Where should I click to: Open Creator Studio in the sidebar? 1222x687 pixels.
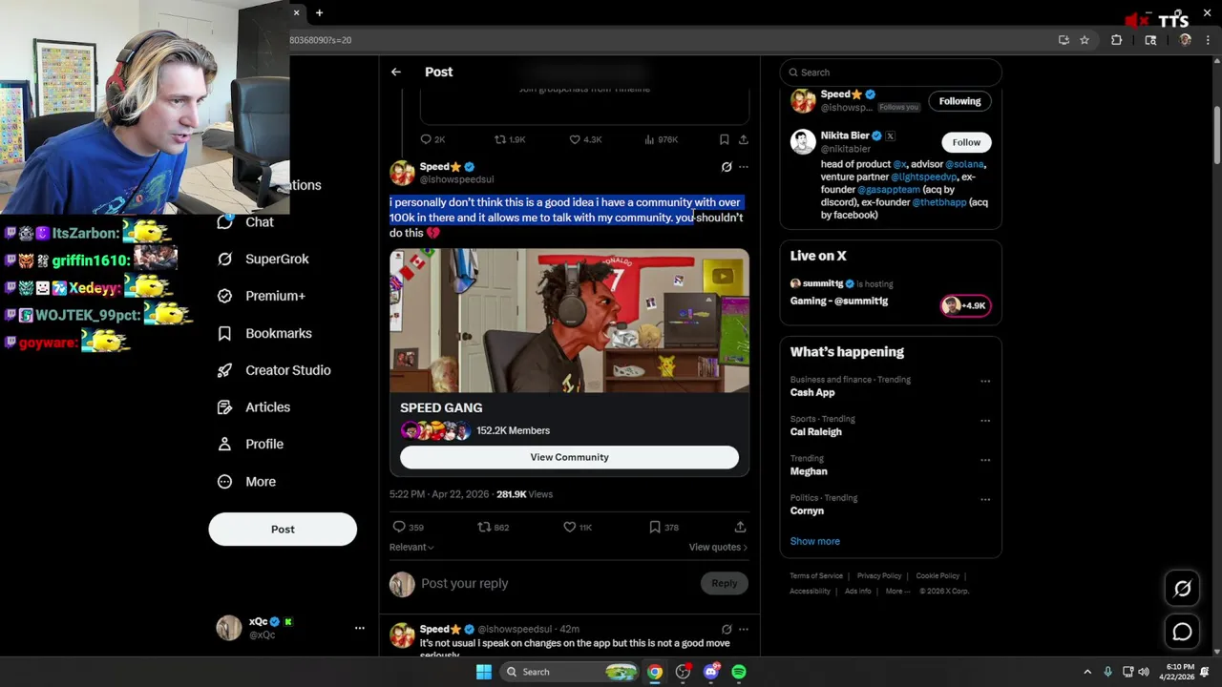click(274, 370)
